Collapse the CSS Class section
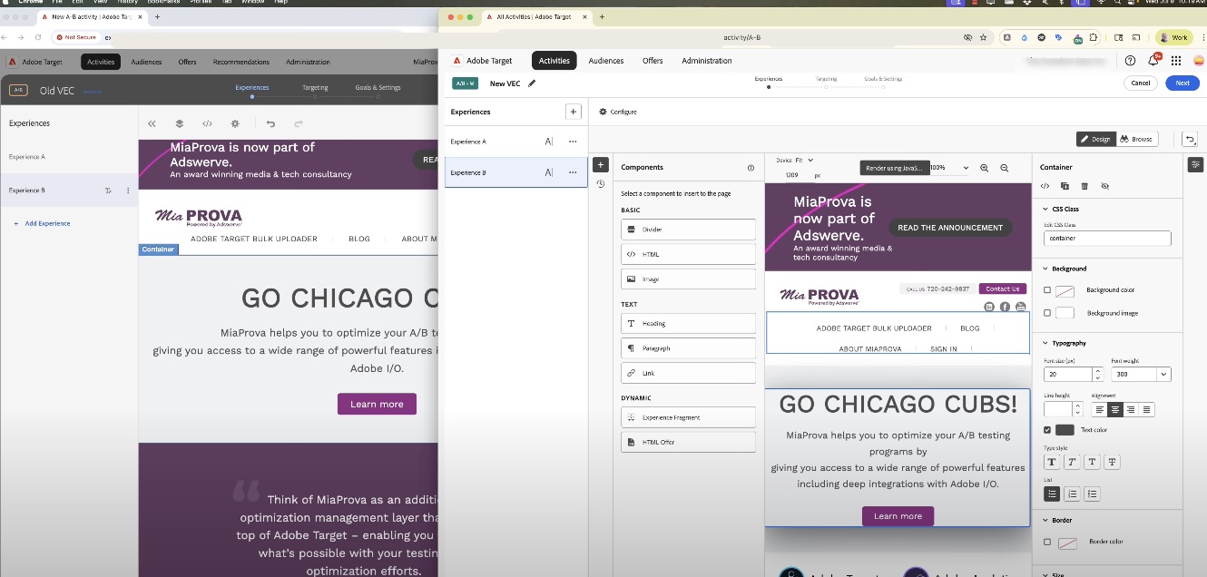Viewport: 1207px width, 577px height. [1045, 209]
